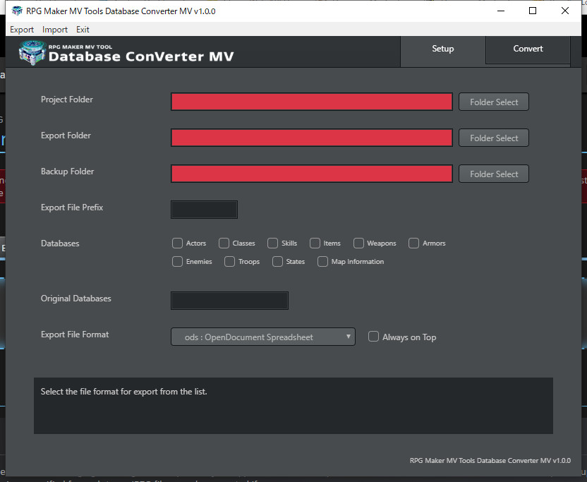Toggle the Always on Top option
The image size is (587, 482).
[x=373, y=337]
